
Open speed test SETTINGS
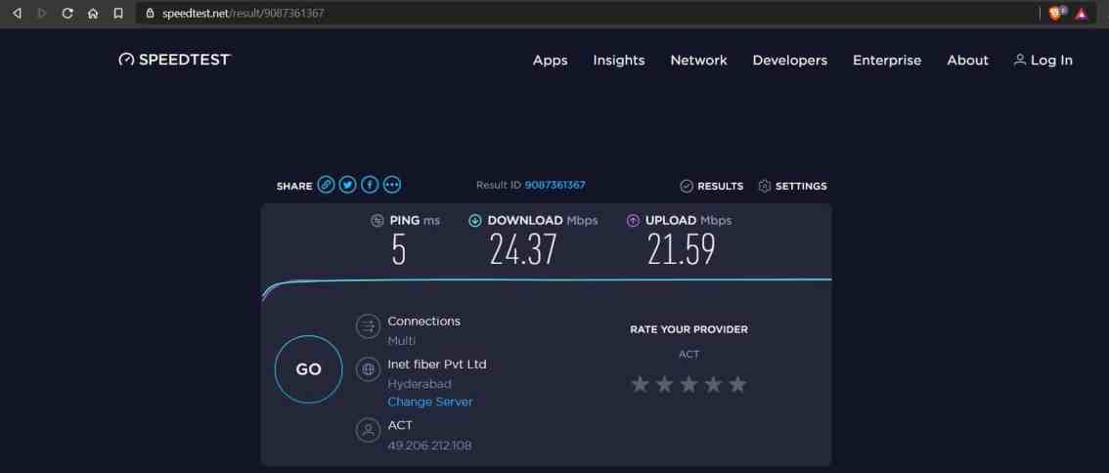coord(792,186)
